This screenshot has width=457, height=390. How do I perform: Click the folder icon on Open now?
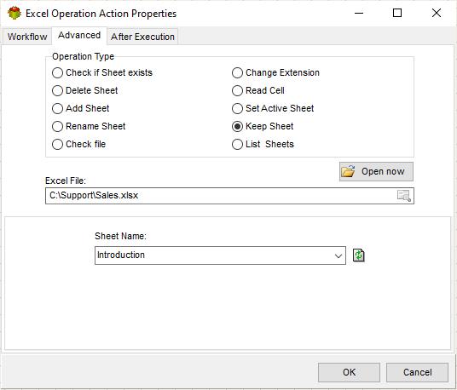(x=348, y=171)
